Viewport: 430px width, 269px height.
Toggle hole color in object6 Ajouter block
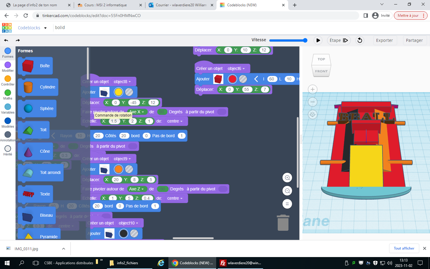click(x=243, y=79)
